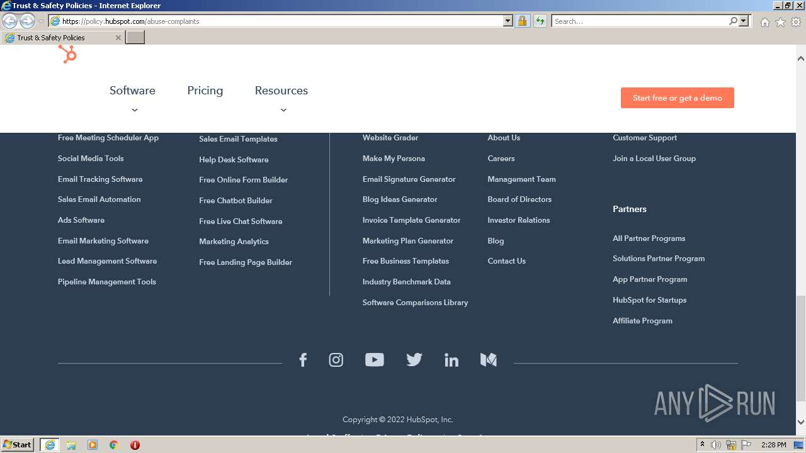806x453 pixels.
Task: Open HubSpot for Startups link
Action: click(649, 300)
